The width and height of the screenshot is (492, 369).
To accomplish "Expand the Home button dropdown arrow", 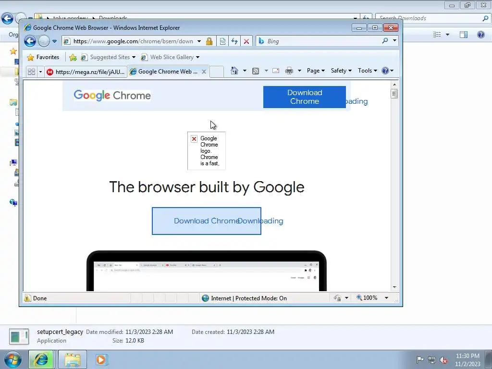I will pyautogui.click(x=245, y=71).
